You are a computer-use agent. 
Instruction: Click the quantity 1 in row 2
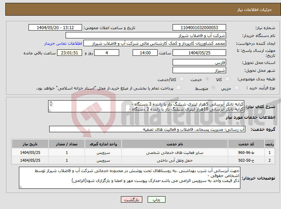tap(67, 160)
